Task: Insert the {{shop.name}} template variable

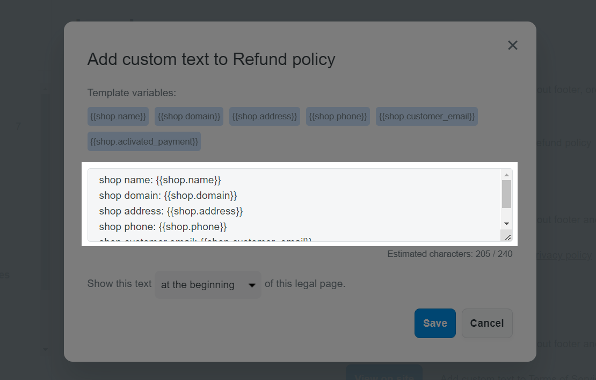Action: click(x=118, y=117)
